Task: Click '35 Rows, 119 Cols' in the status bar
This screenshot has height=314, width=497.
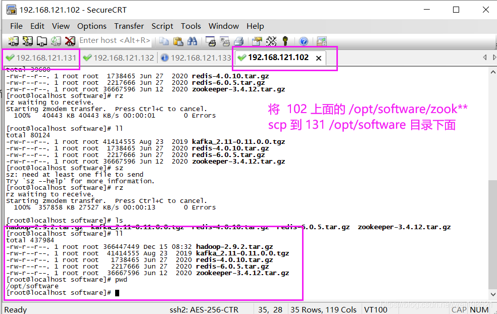Action: pos(323,309)
